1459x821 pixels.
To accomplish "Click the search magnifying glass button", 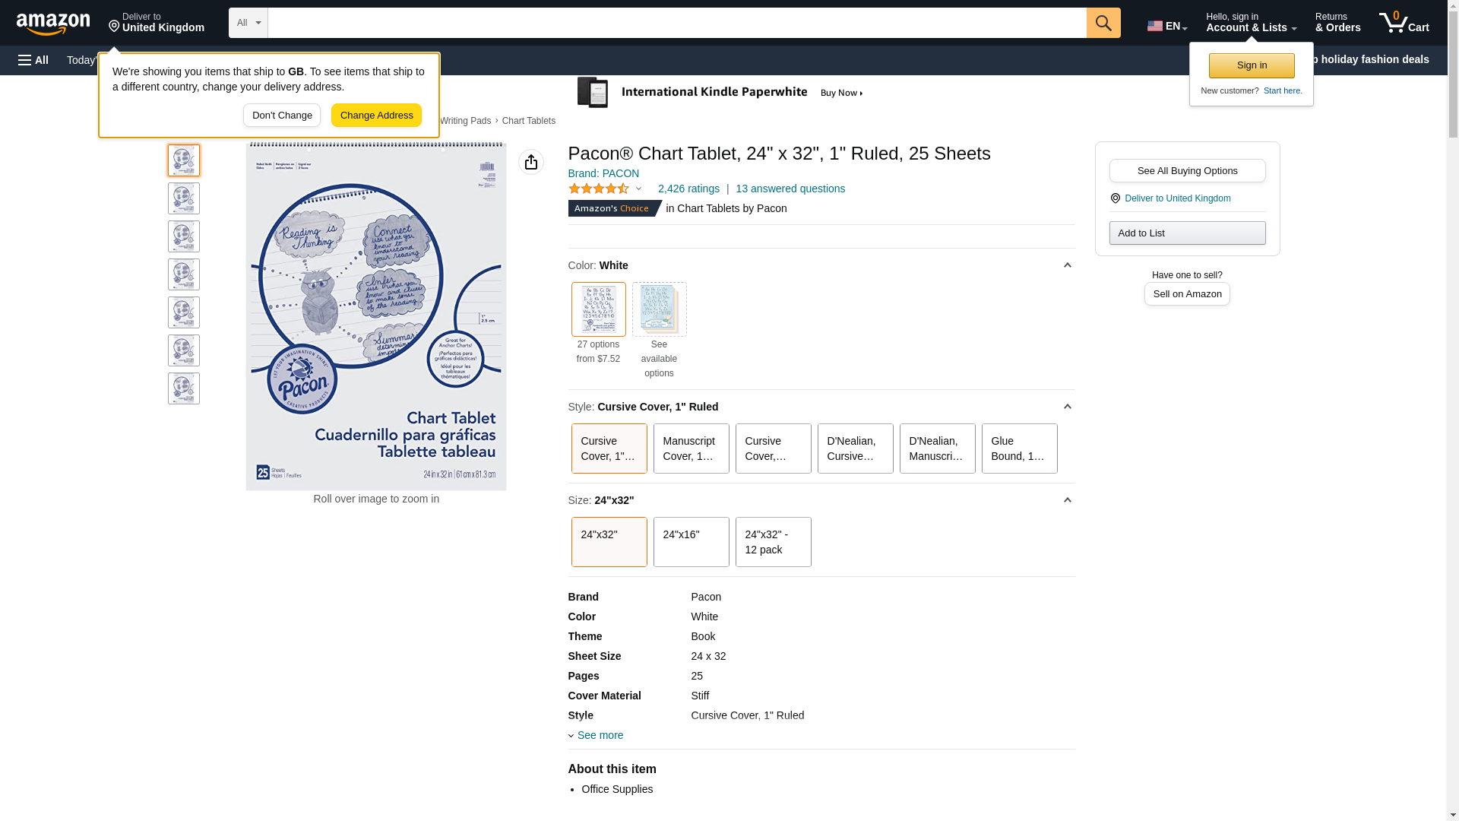I will (1103, 23).
